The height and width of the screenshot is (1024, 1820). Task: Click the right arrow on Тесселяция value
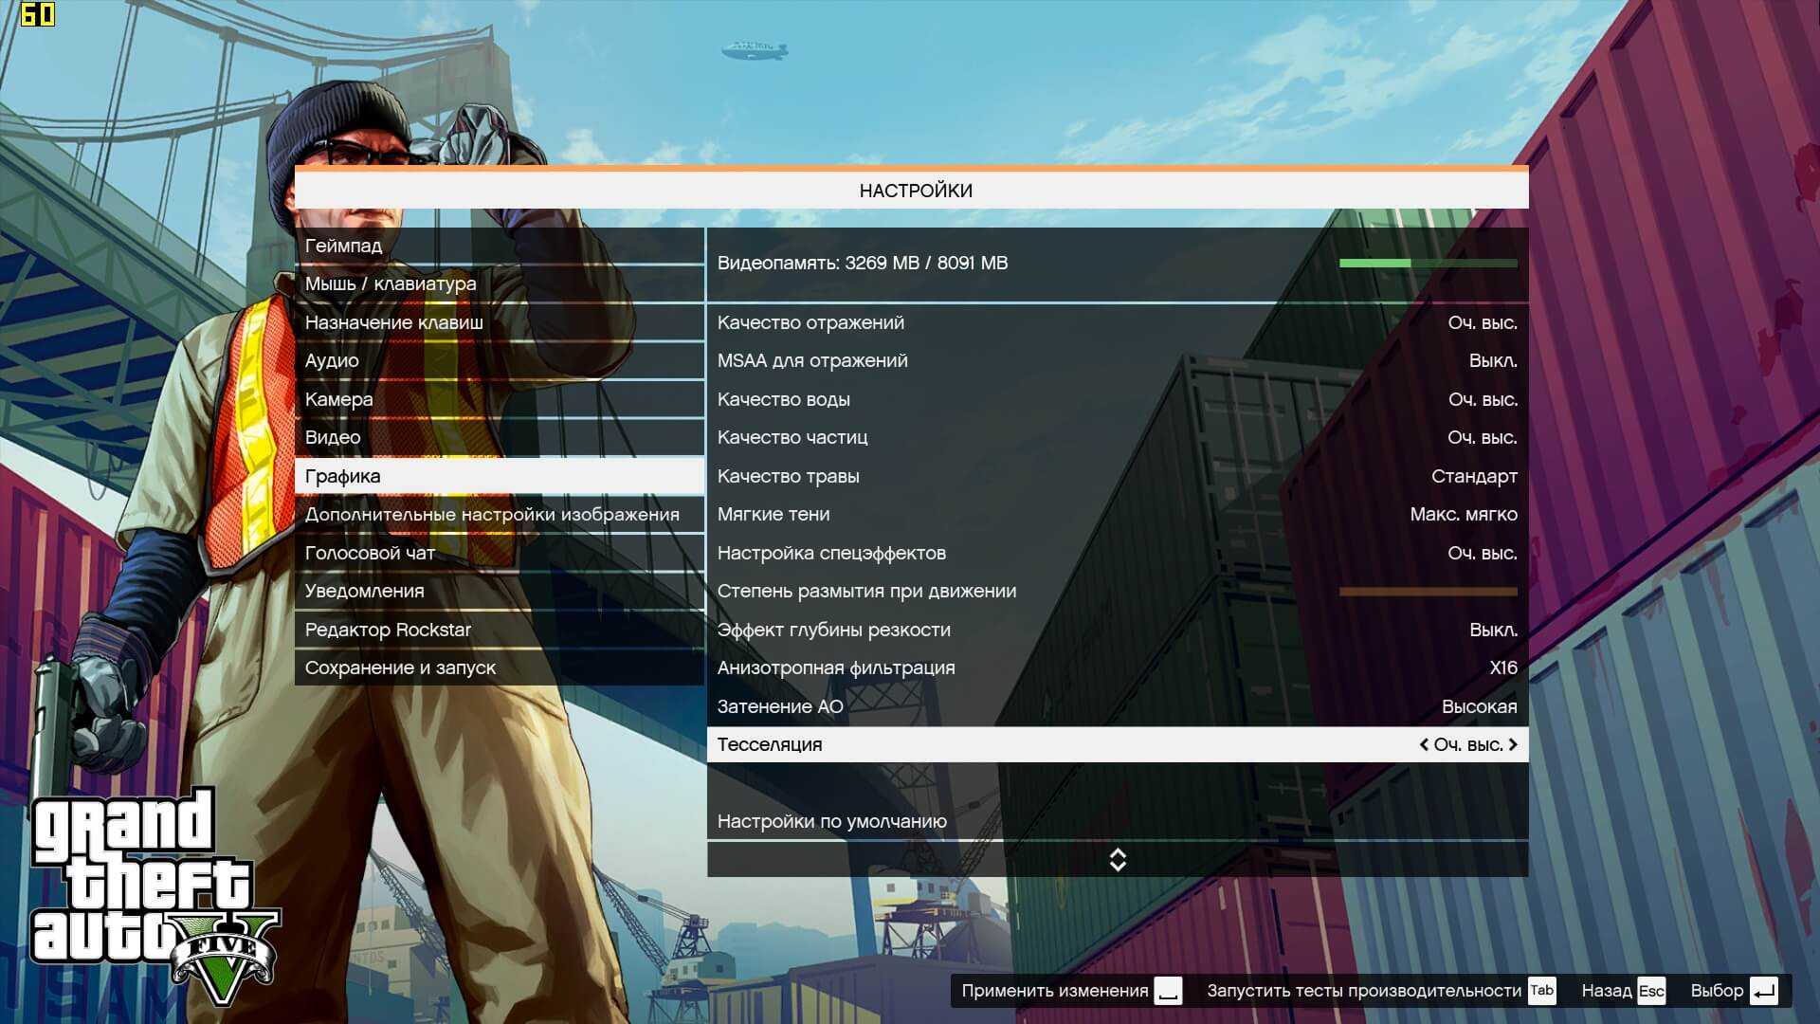click(1513, 745)
